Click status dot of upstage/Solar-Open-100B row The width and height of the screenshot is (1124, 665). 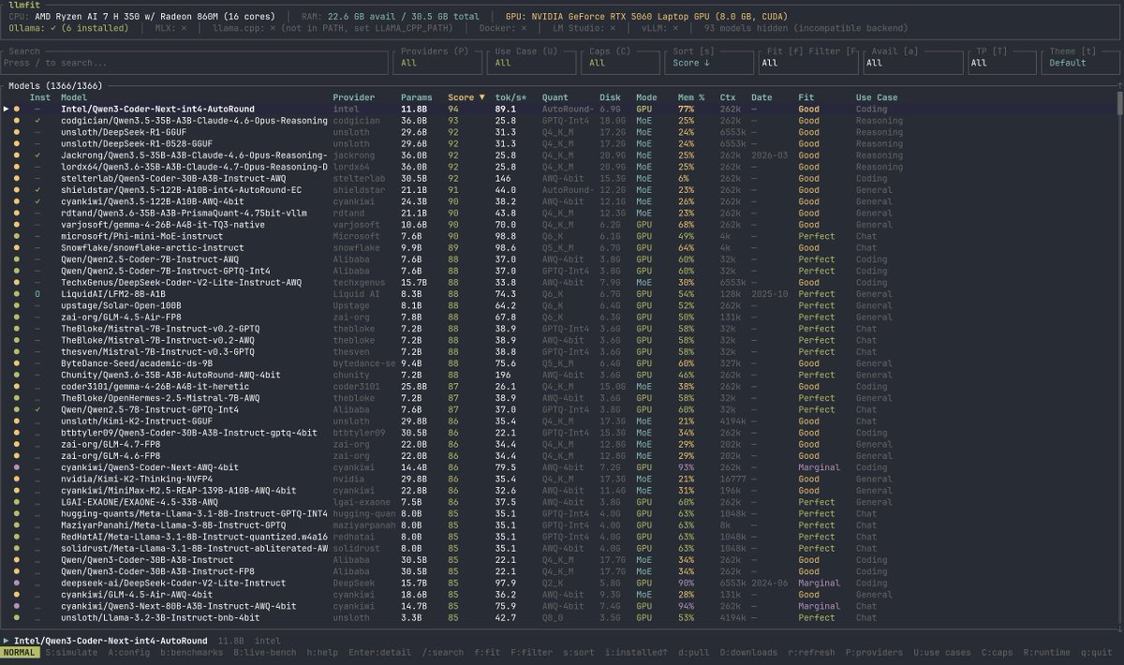tap(16, 305)
